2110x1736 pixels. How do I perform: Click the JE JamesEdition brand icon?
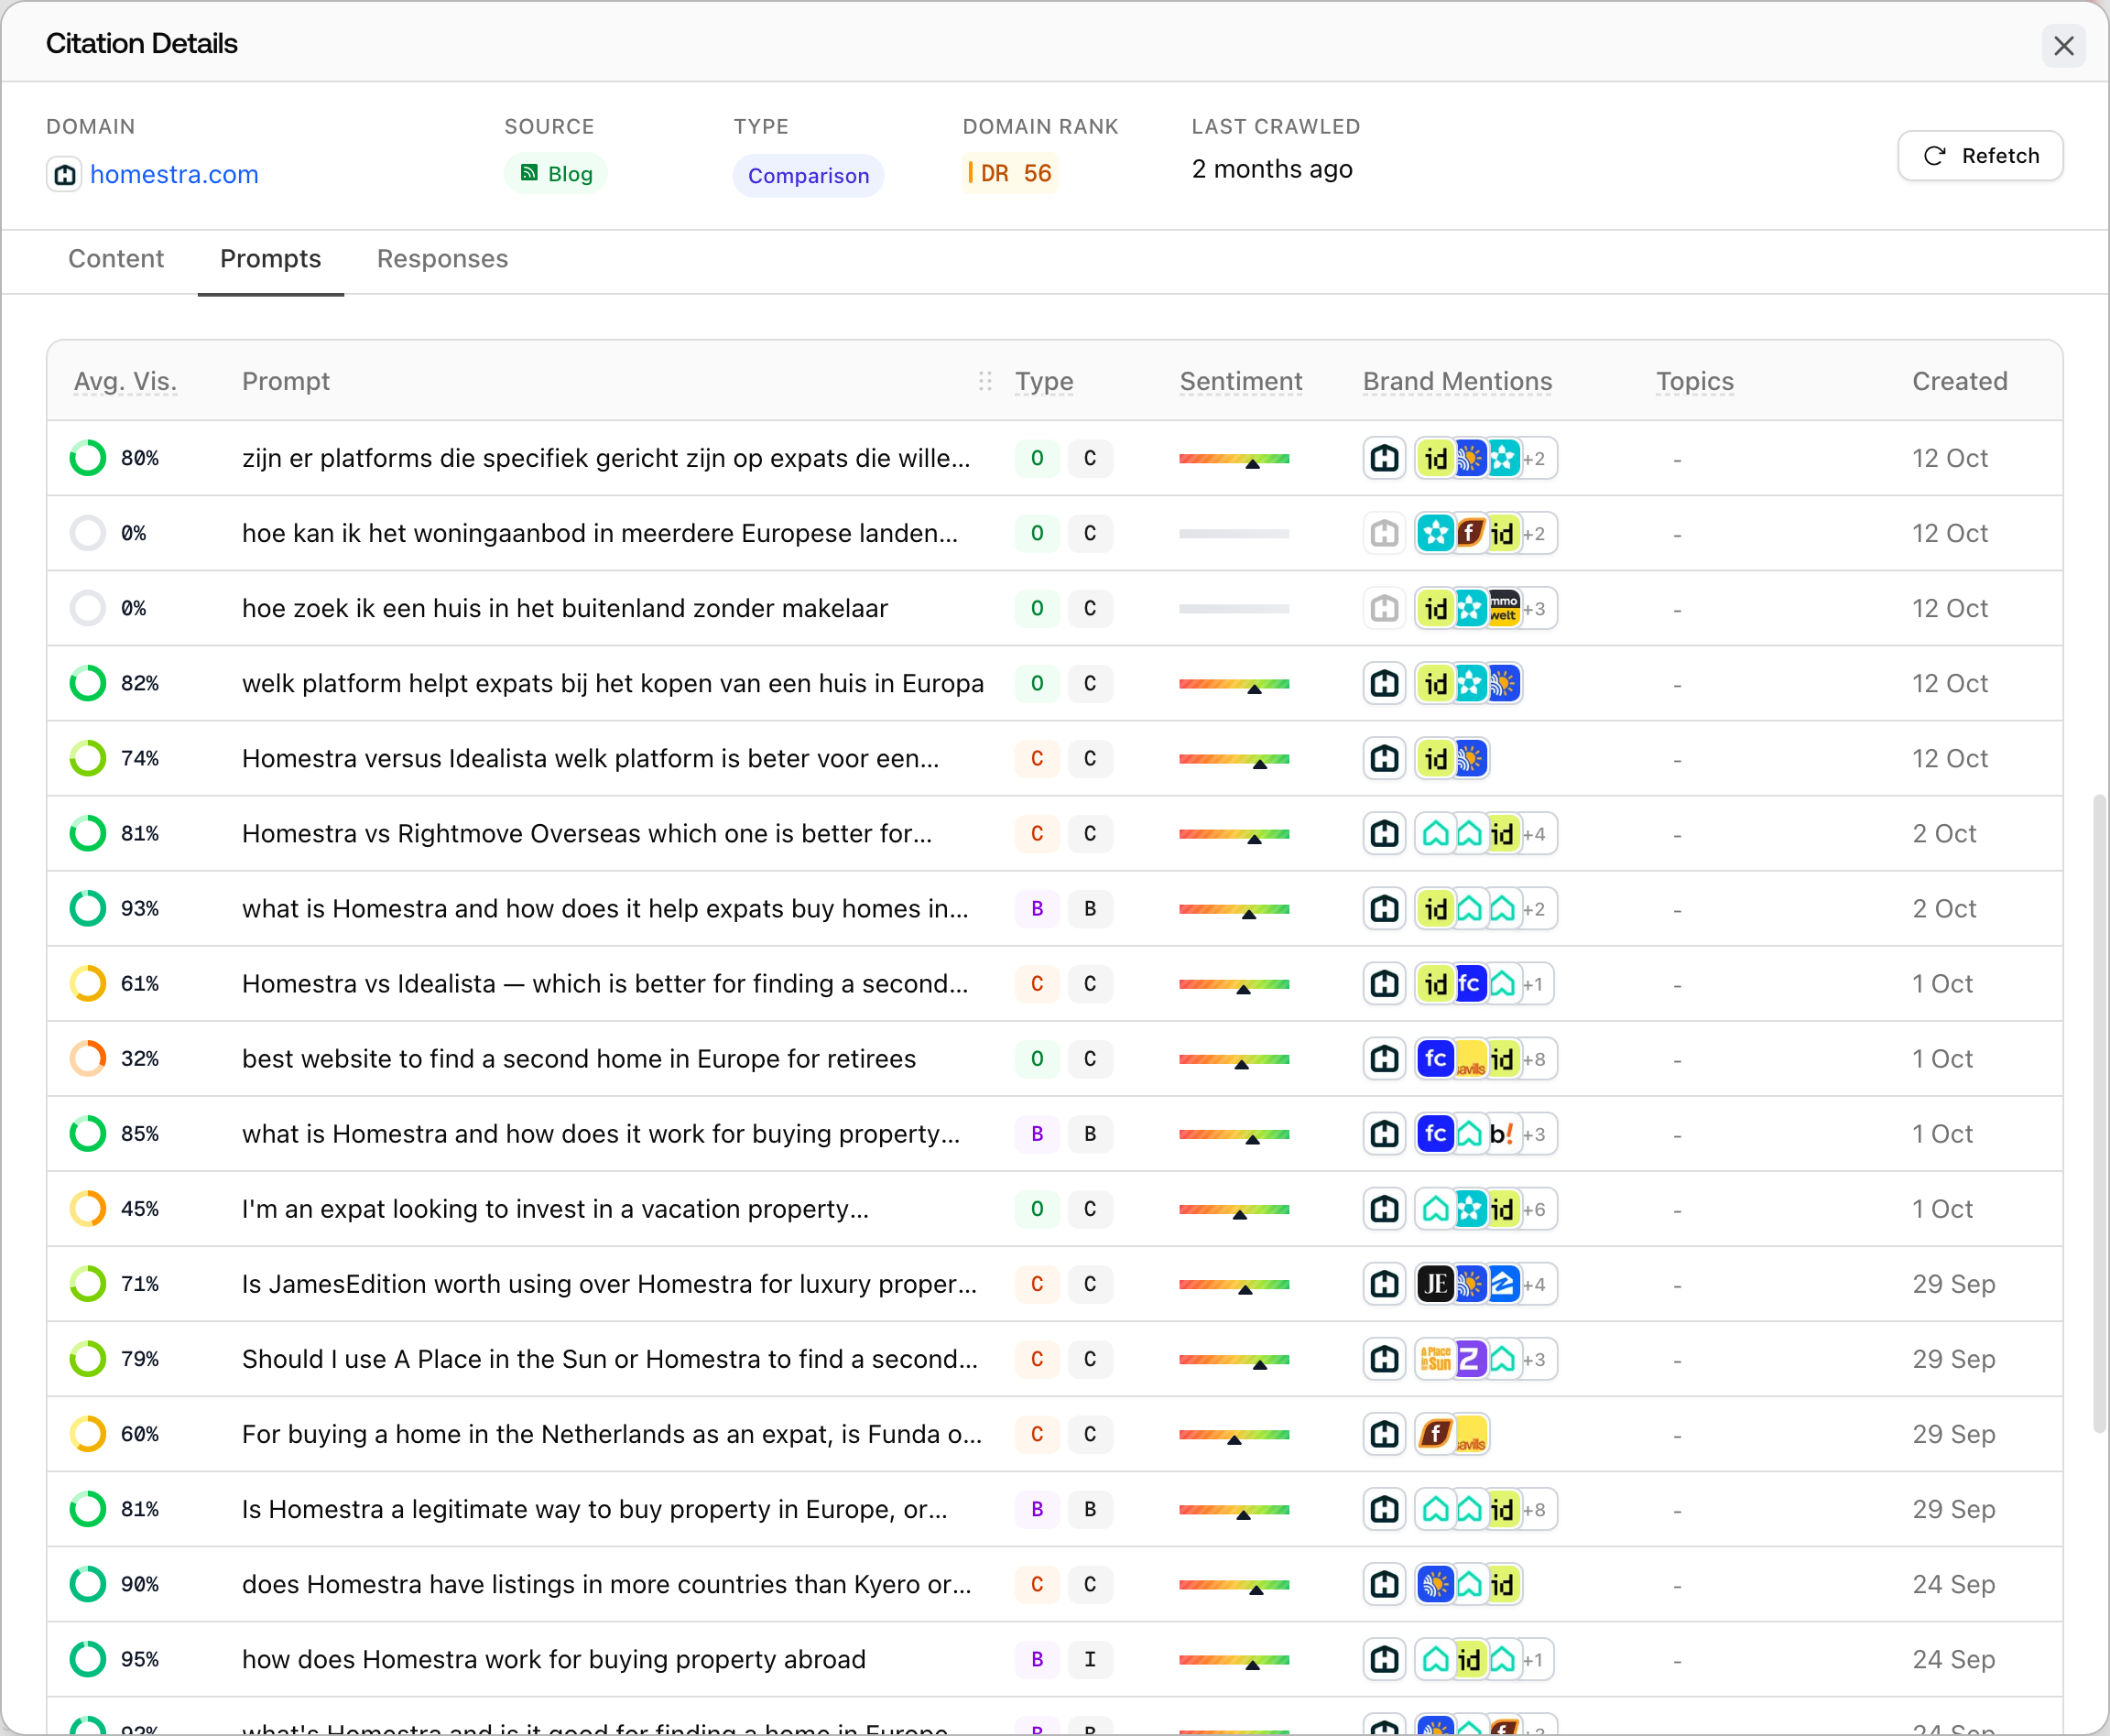1436,1284
